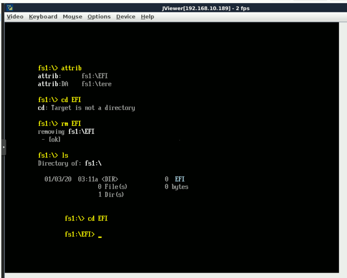Click the '1 Dir(s)' summary text

click(111, 194)
